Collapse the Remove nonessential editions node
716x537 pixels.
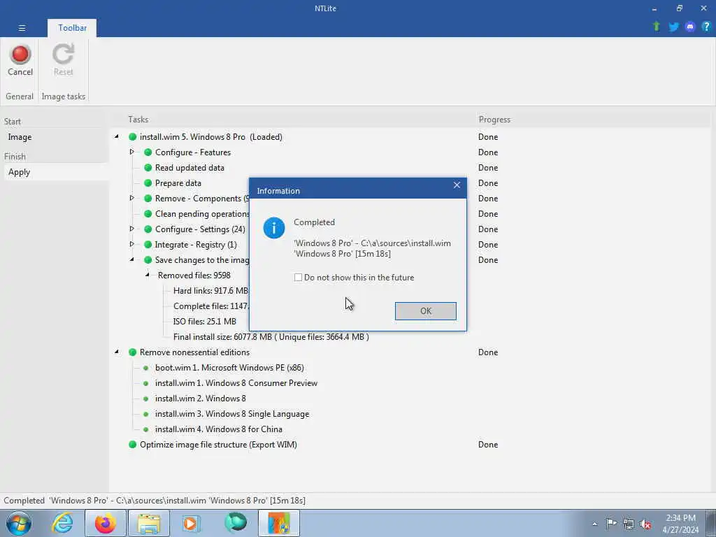coord(117,352)
